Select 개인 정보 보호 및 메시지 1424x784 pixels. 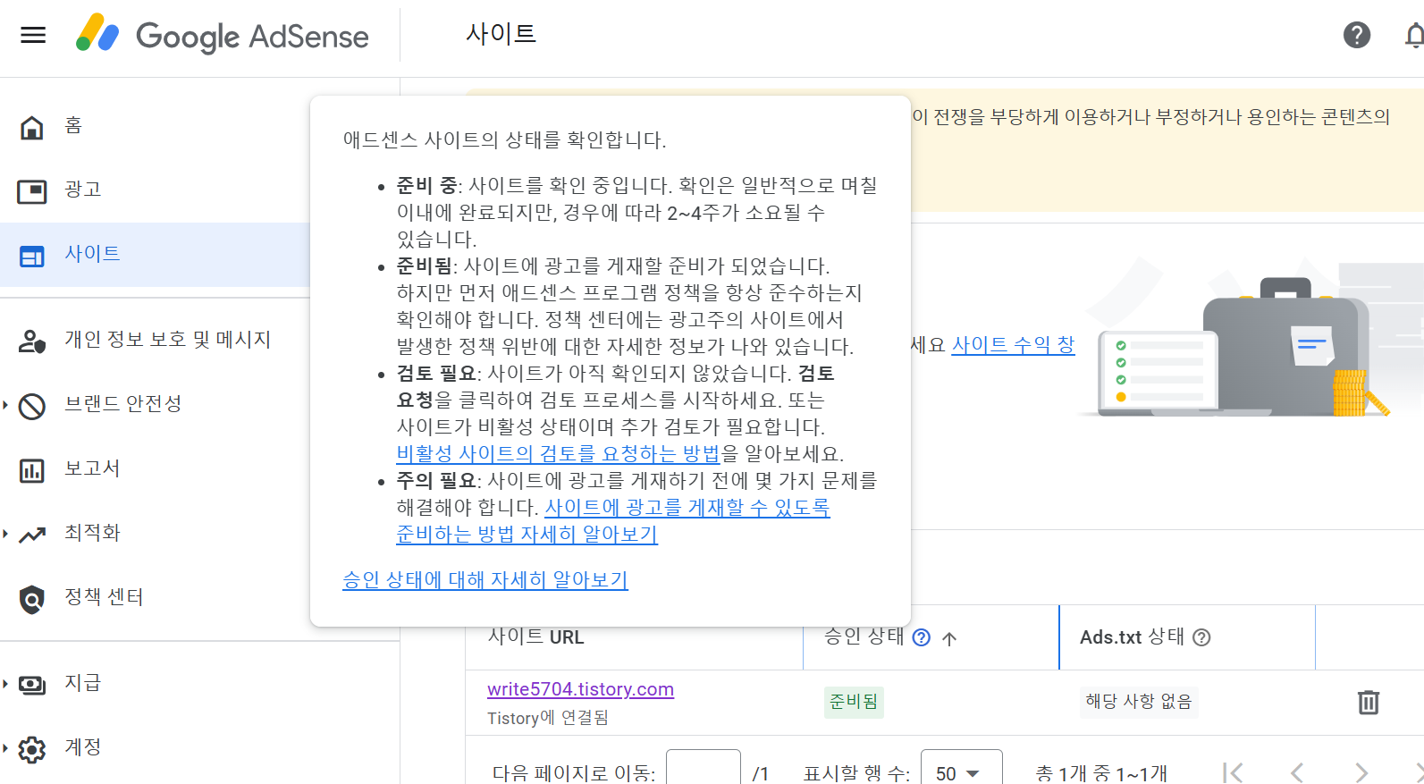click(167, 340)
